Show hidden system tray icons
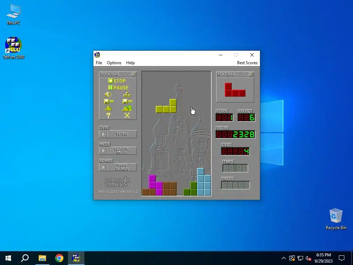353x265 pixels. pyautogui.click(x=284, y=258)
